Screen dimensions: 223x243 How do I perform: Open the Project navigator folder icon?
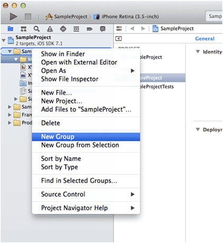click(11, 29)
